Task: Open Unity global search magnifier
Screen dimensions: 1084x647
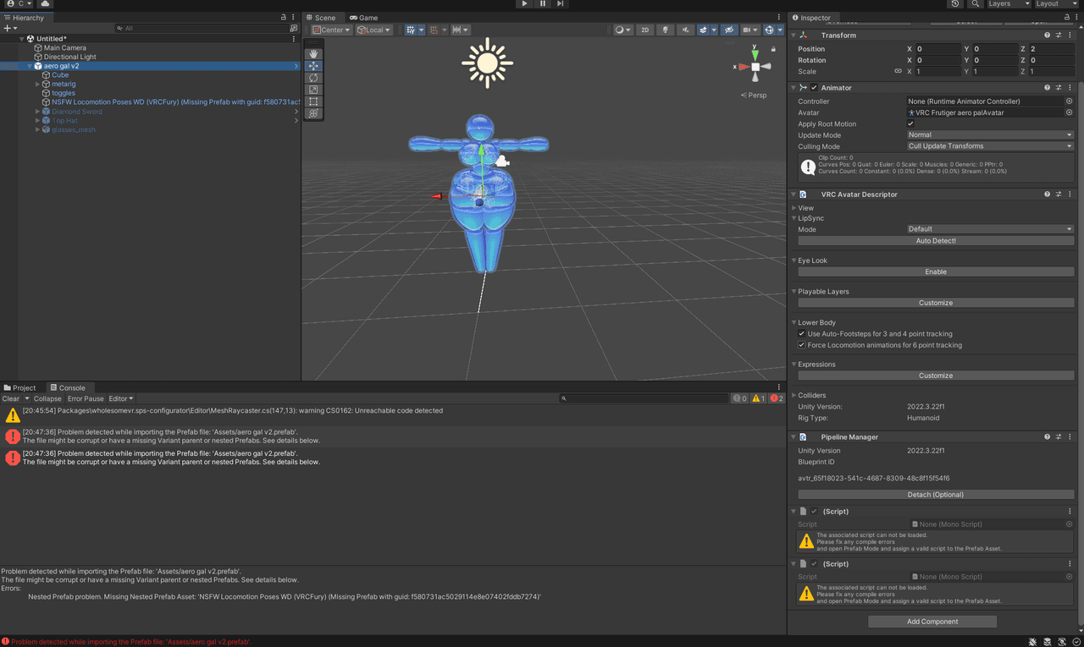Action: point(976,3)
